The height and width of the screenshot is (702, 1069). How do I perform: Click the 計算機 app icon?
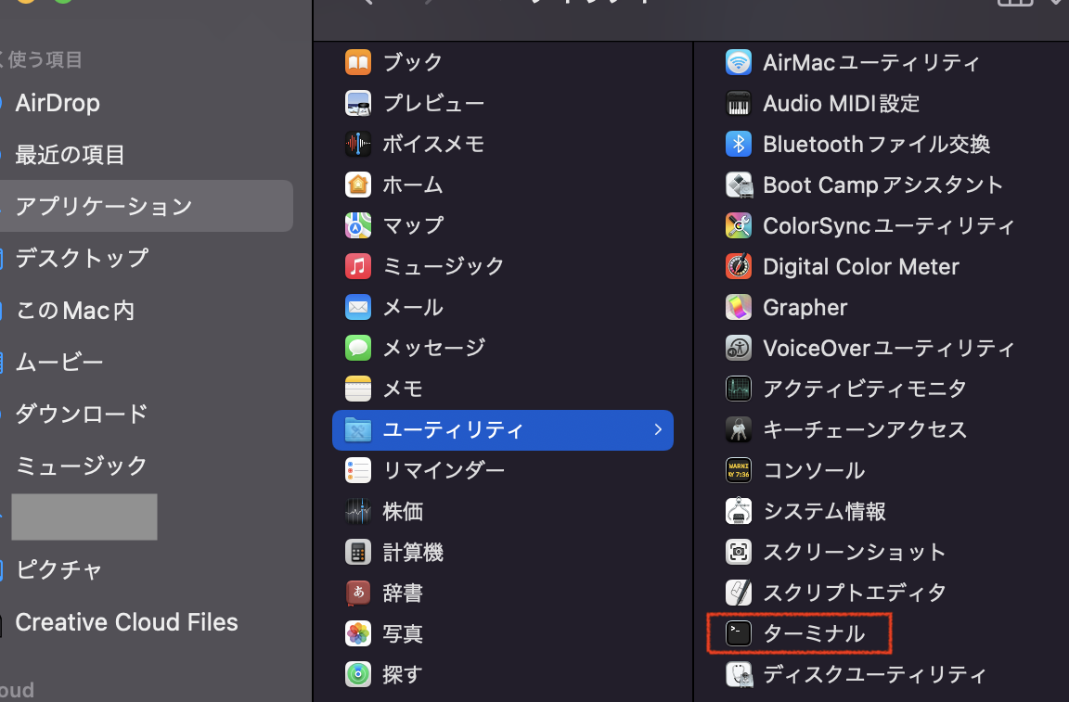358,552
